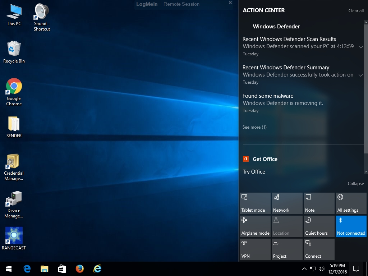The image size is (368, 276).
Task: Open the VPN quick action
Action: (x=255, y=249)
